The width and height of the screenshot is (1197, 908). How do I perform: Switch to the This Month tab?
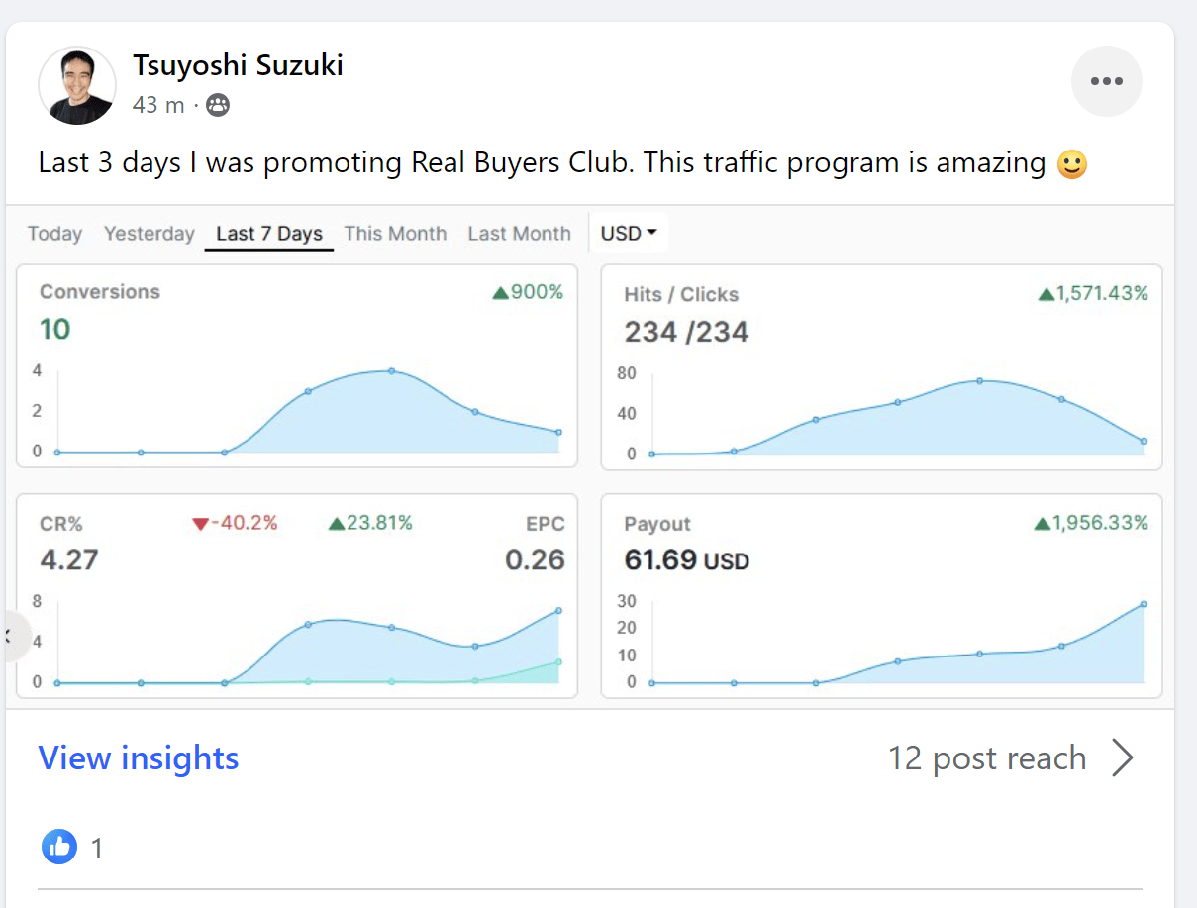pyautogui.click(x=395, y=234)
